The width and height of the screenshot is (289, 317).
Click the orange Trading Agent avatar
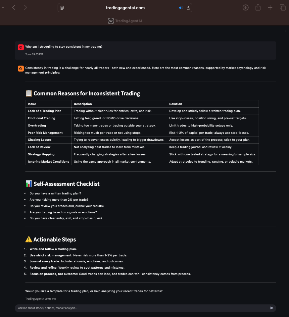(21, 69)
